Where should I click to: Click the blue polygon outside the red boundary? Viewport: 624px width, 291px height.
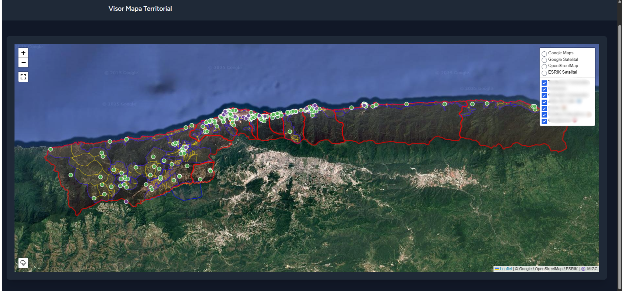click(187, 192)
